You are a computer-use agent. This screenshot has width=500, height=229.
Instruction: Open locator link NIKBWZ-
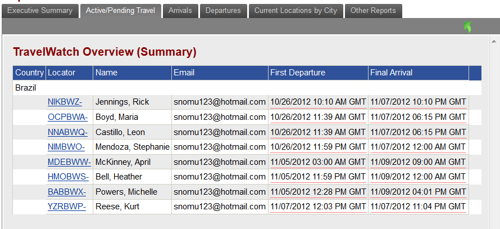click(65, 102)
